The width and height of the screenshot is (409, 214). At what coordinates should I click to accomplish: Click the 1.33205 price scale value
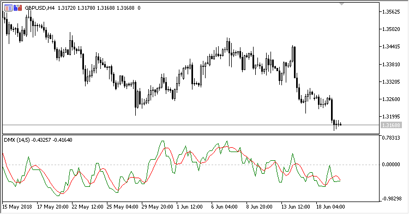391,82
